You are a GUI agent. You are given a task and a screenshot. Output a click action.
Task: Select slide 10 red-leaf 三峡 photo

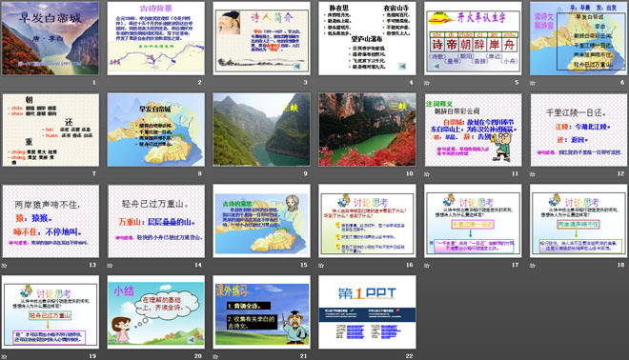tap(367, 130)
